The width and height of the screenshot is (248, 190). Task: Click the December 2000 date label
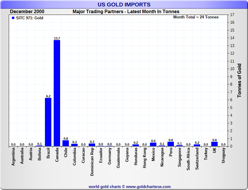coord(27,12)
